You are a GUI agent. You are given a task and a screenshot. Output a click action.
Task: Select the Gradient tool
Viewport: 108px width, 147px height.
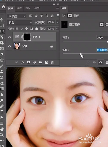click(2, 89)
